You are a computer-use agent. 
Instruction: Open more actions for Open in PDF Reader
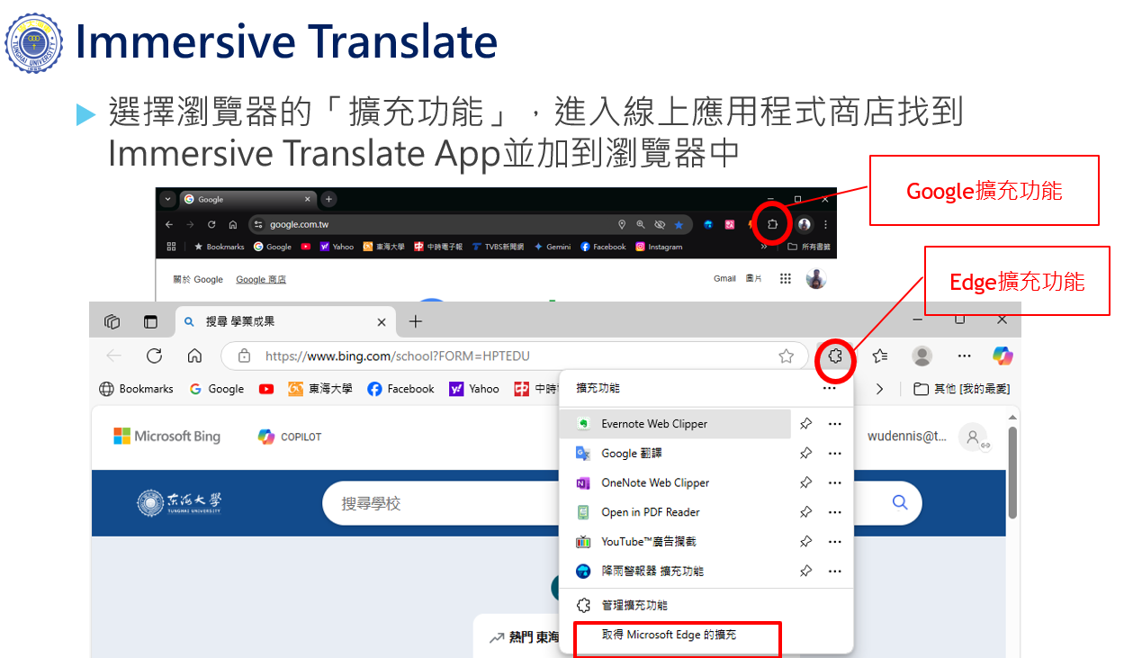(835, 512)
